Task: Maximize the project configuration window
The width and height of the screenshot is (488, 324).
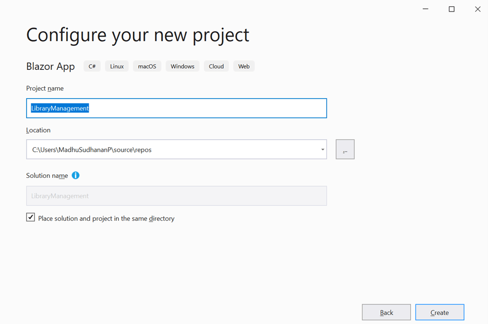Action: pos(452,9)
